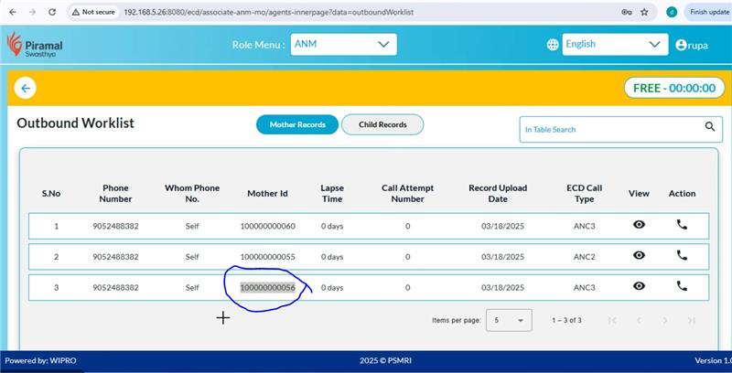The width and height of the screenshot is (732, 373).
Task: View the ANC2 record details eye icon
Action: point(639,256)
